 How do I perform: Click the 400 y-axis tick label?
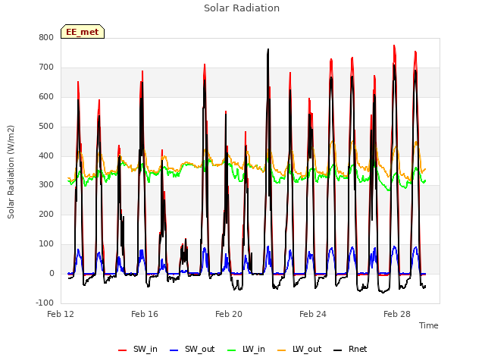46,155
